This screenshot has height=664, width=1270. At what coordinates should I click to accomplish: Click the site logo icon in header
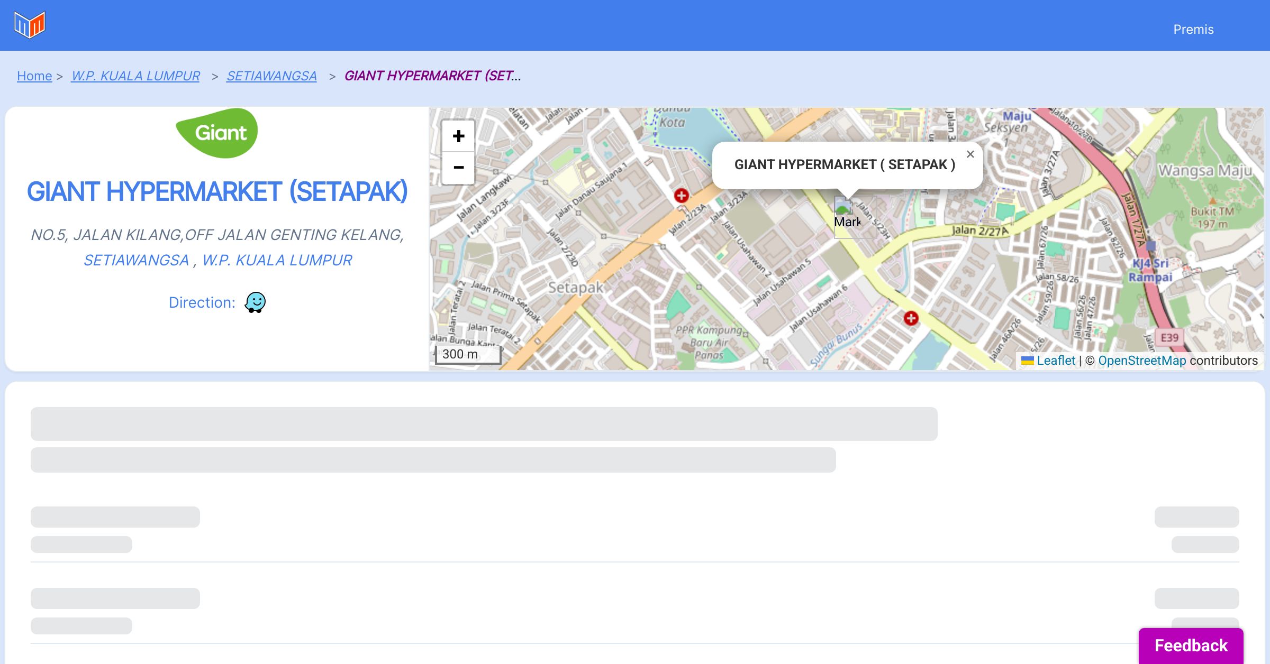(x=30, y=25)
